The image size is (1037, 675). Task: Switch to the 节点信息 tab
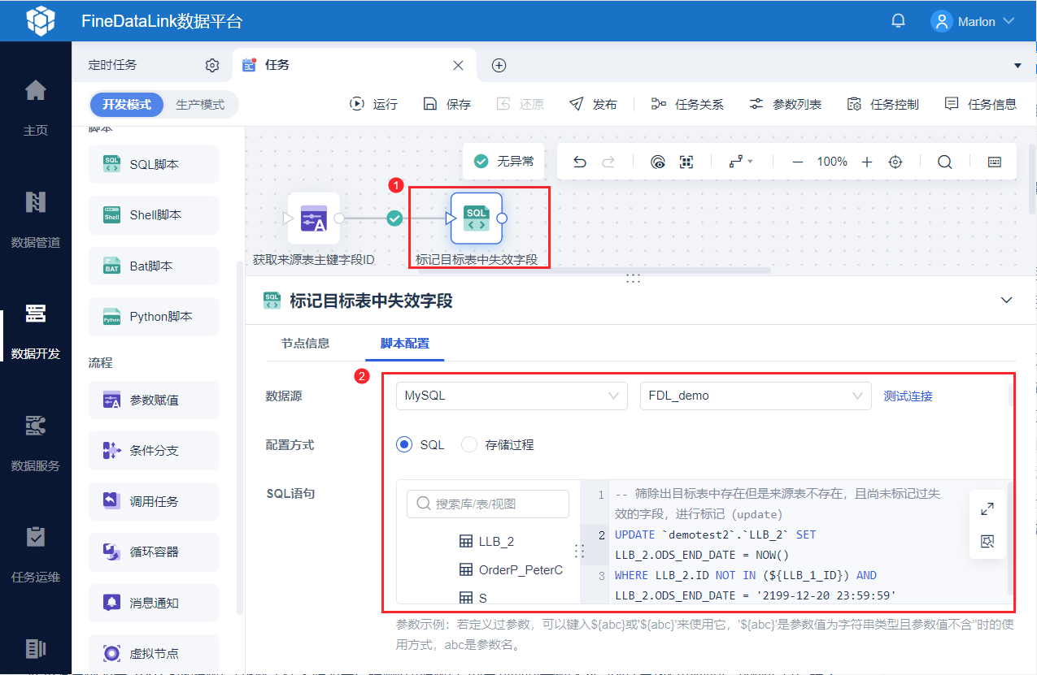[x=305, y=343]
